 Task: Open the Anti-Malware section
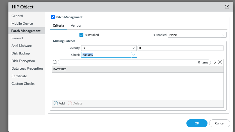tap(22, 46)
